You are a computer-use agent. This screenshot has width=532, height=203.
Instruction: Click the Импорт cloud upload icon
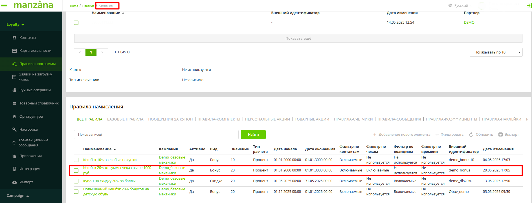click(14, 182)
